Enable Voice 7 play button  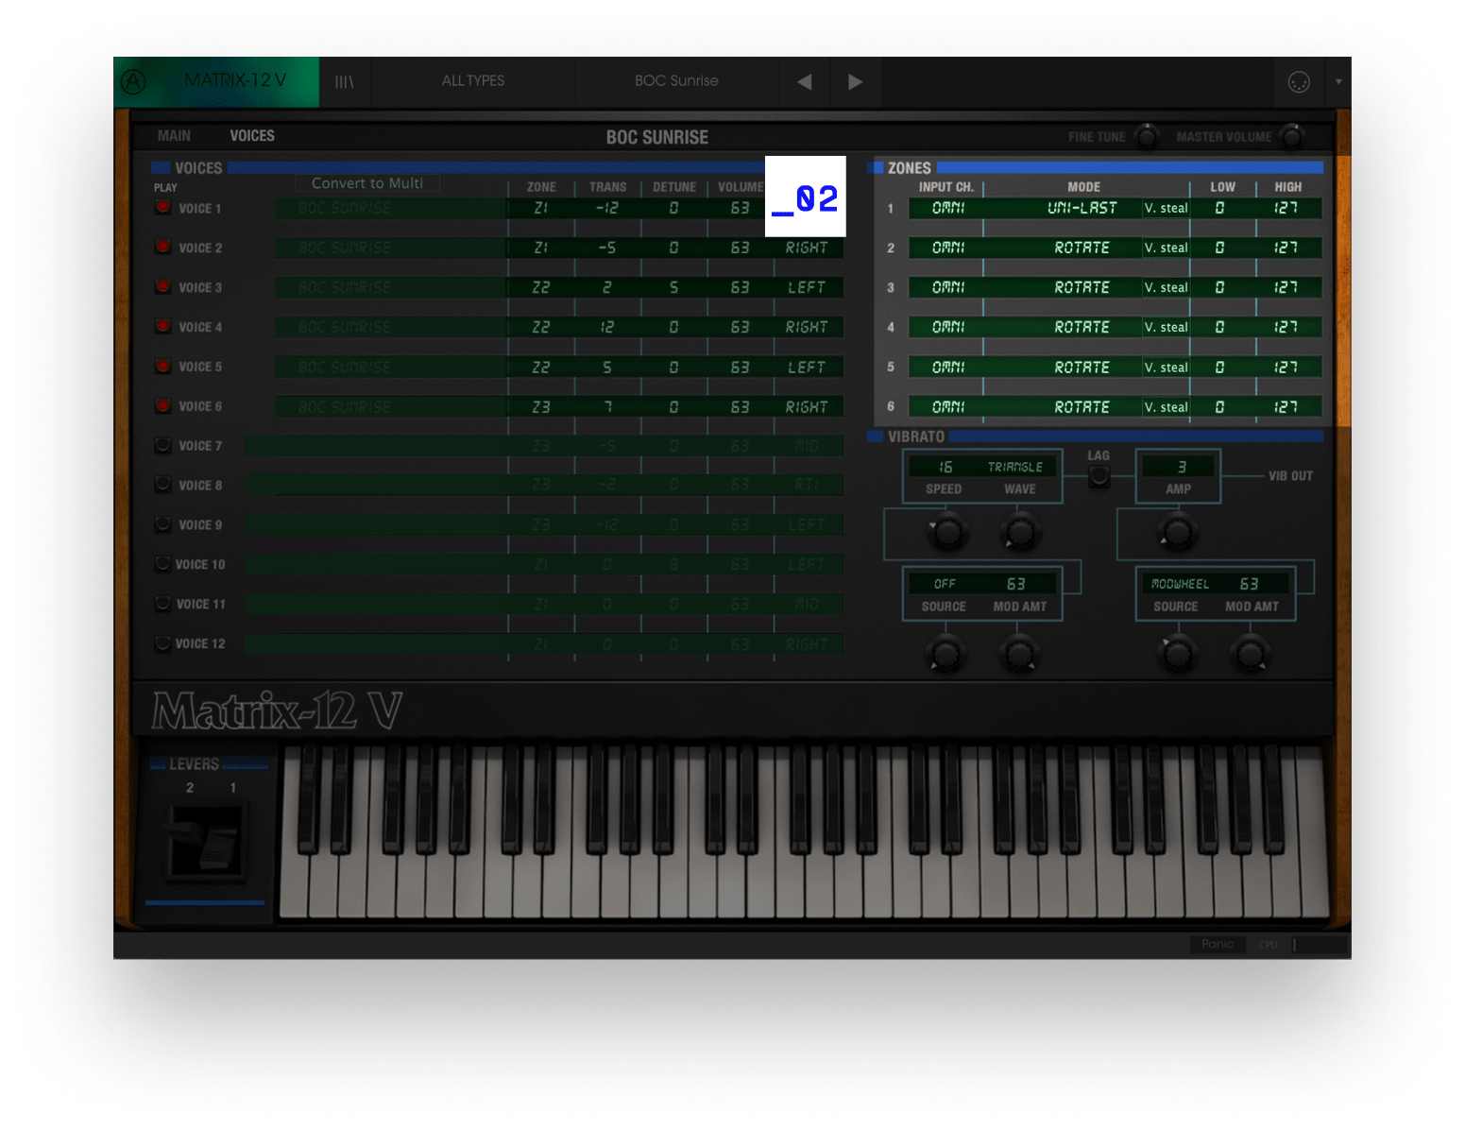[163, 445]
